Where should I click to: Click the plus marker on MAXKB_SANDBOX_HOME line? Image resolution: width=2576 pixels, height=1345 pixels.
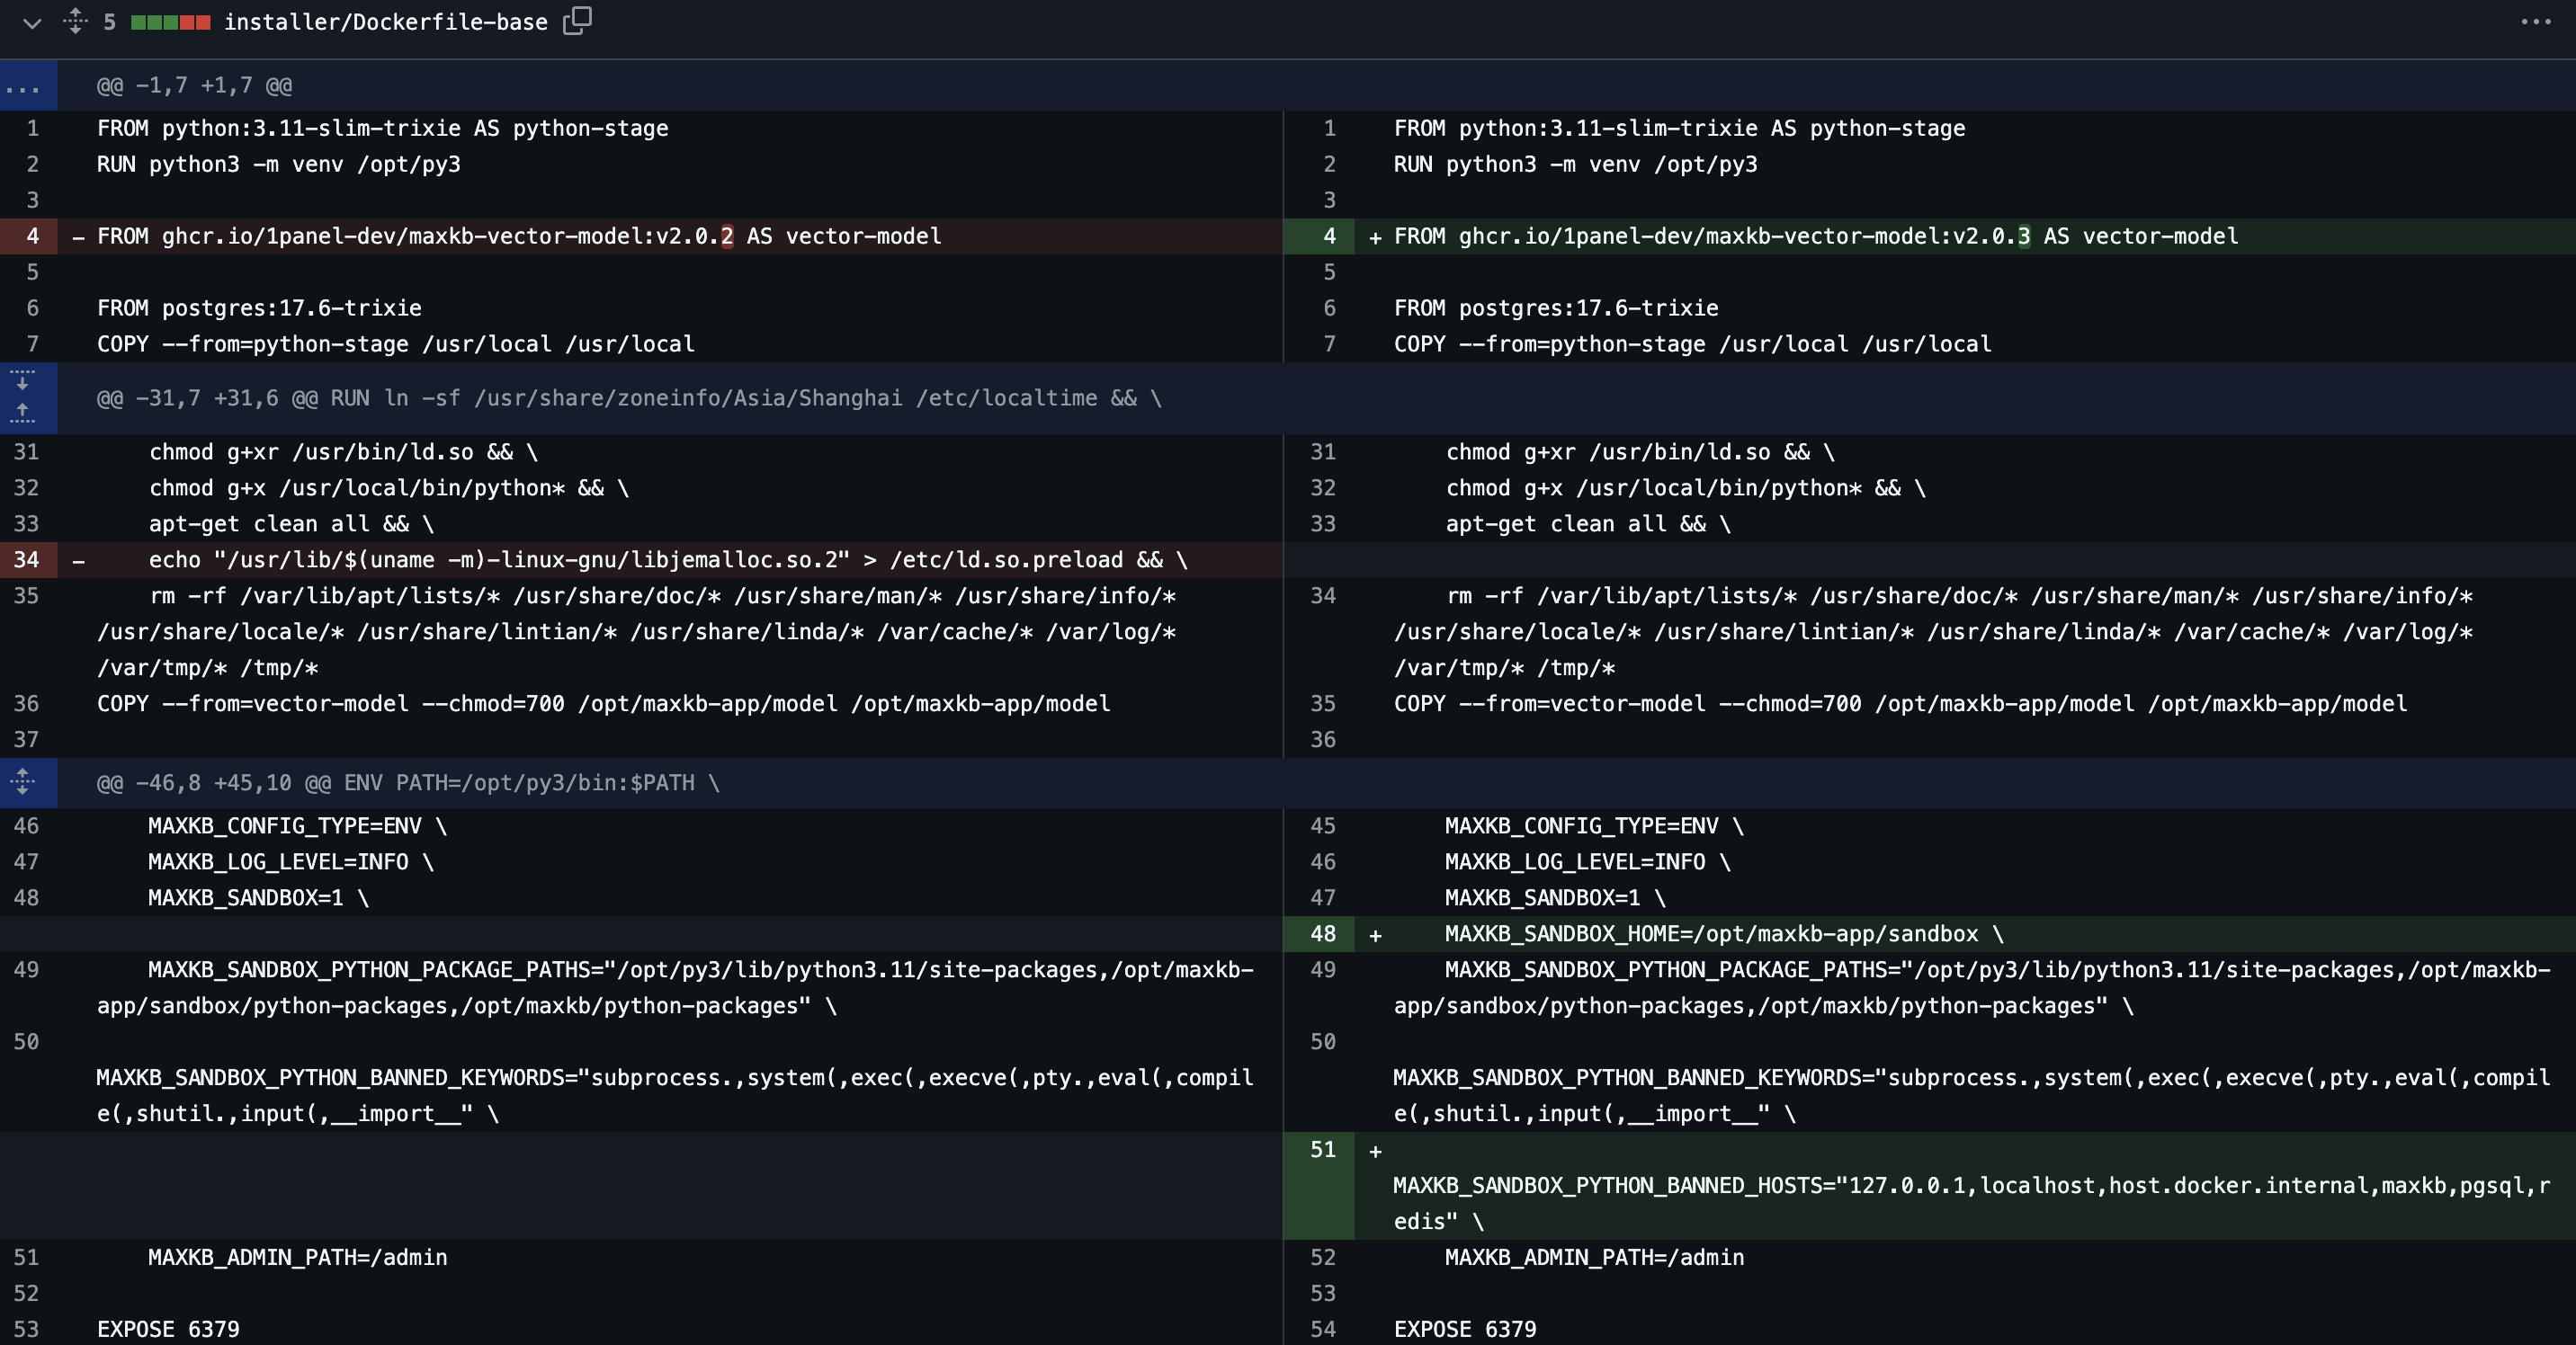[x=1375, y=935]
